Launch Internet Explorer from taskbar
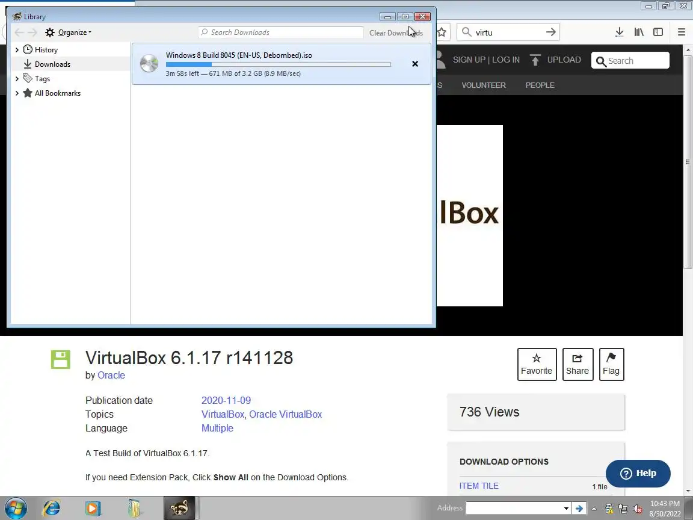The width and height of the screenshot is (693, 520). click(51, 509)
